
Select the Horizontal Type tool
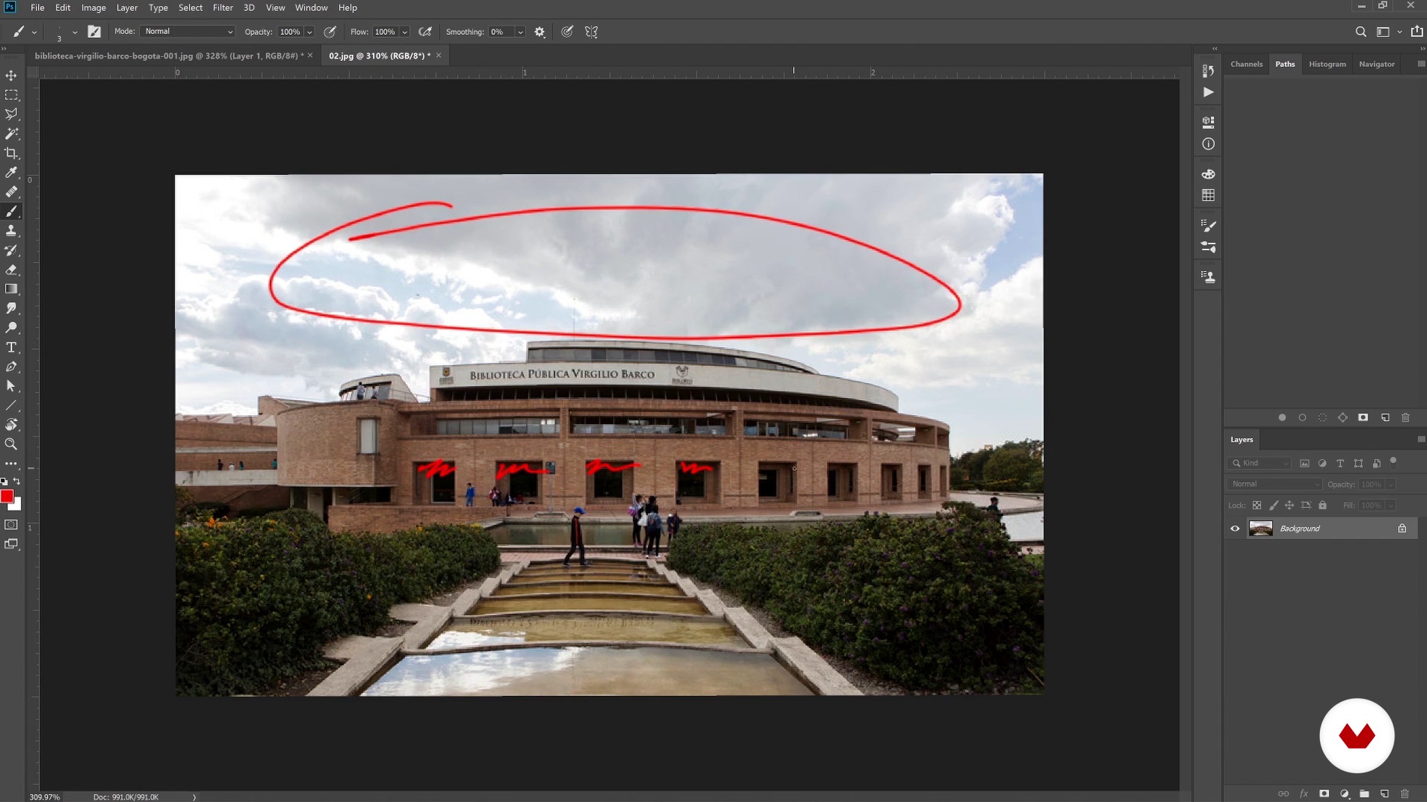coord(11,348)
